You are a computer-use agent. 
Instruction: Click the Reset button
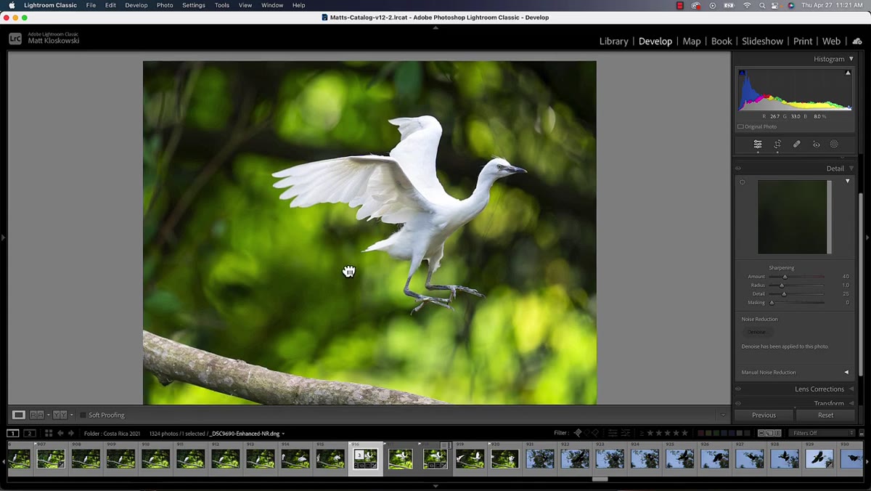[826, 415]
